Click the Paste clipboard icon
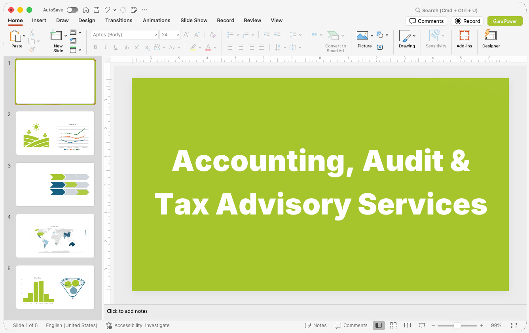529x333 pixels. pos(15,36)
